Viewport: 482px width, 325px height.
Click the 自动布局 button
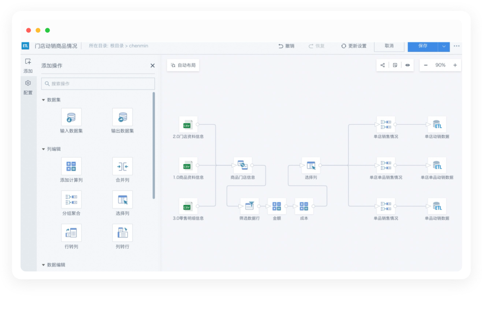[x=183, y=65]
